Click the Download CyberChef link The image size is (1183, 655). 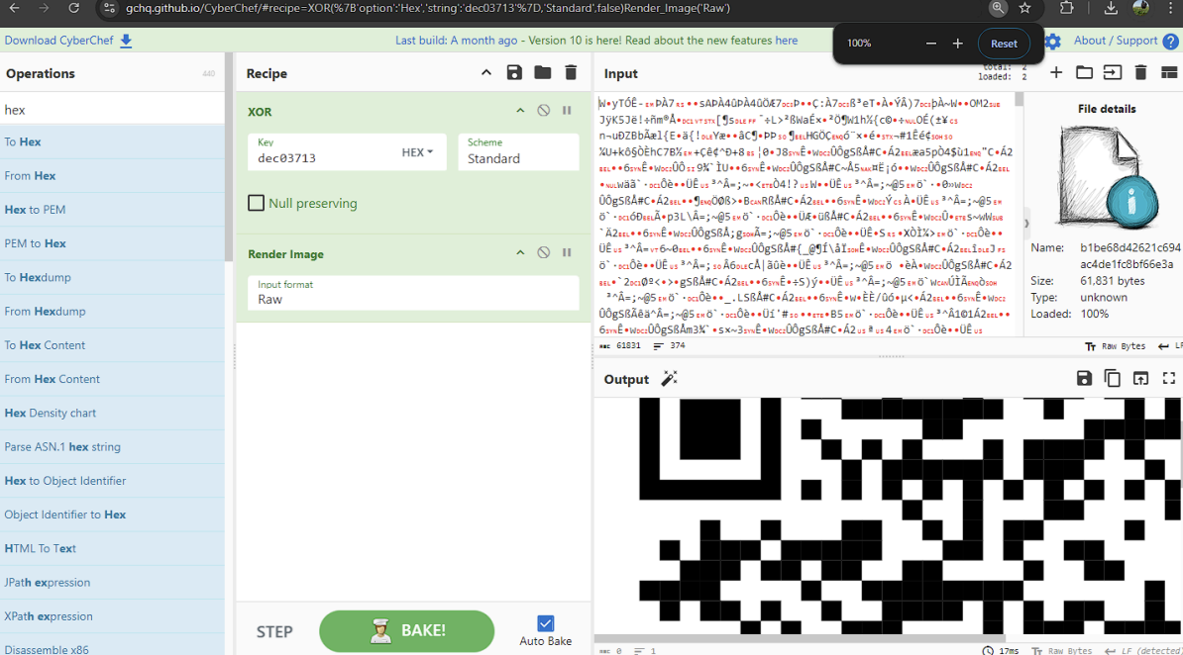point(59,42)
